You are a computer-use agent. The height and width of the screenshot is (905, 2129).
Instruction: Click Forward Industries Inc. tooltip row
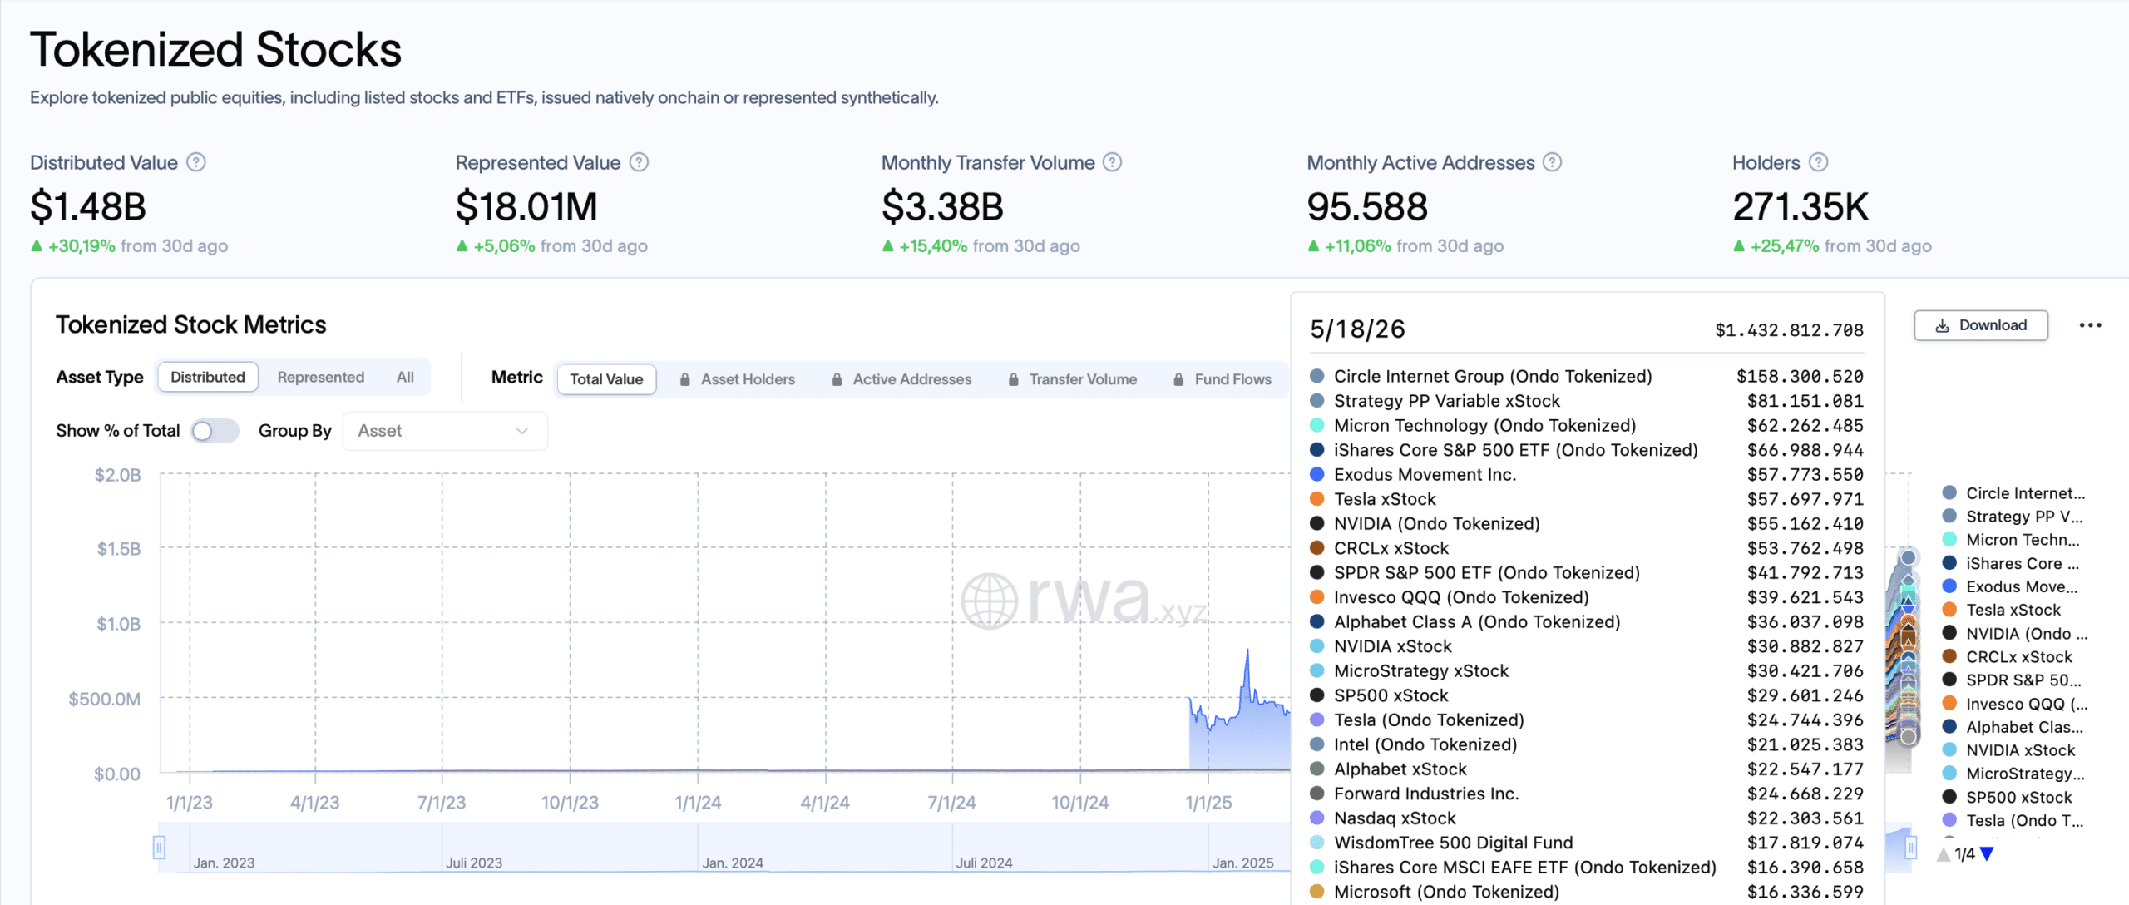[1587, 794]
